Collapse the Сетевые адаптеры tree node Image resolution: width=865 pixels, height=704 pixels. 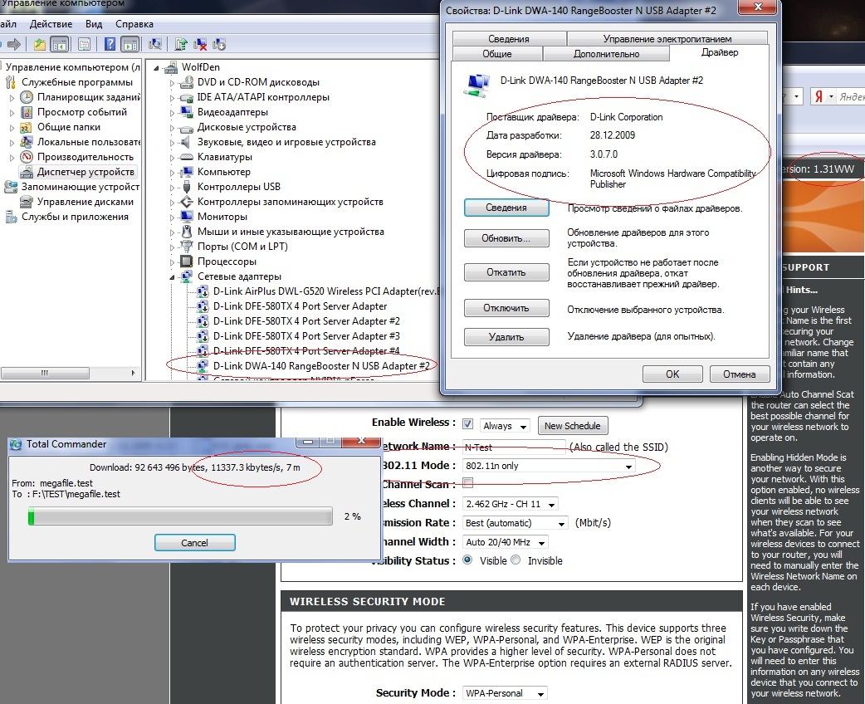tap(172, 277)
